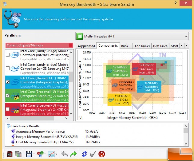
Task: Open the Multi-Threaded (MT) parallelism dropdown
Action: [x=132, y=36]
